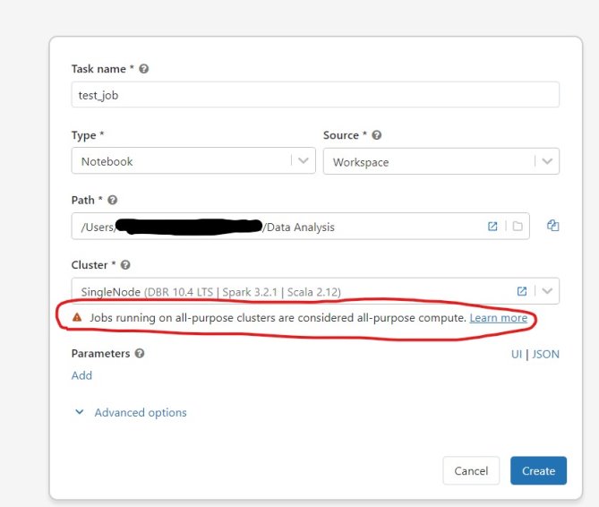Switch parameters view to JSON
The height and width of the screenshot is (507, 599).
point(545,354)
